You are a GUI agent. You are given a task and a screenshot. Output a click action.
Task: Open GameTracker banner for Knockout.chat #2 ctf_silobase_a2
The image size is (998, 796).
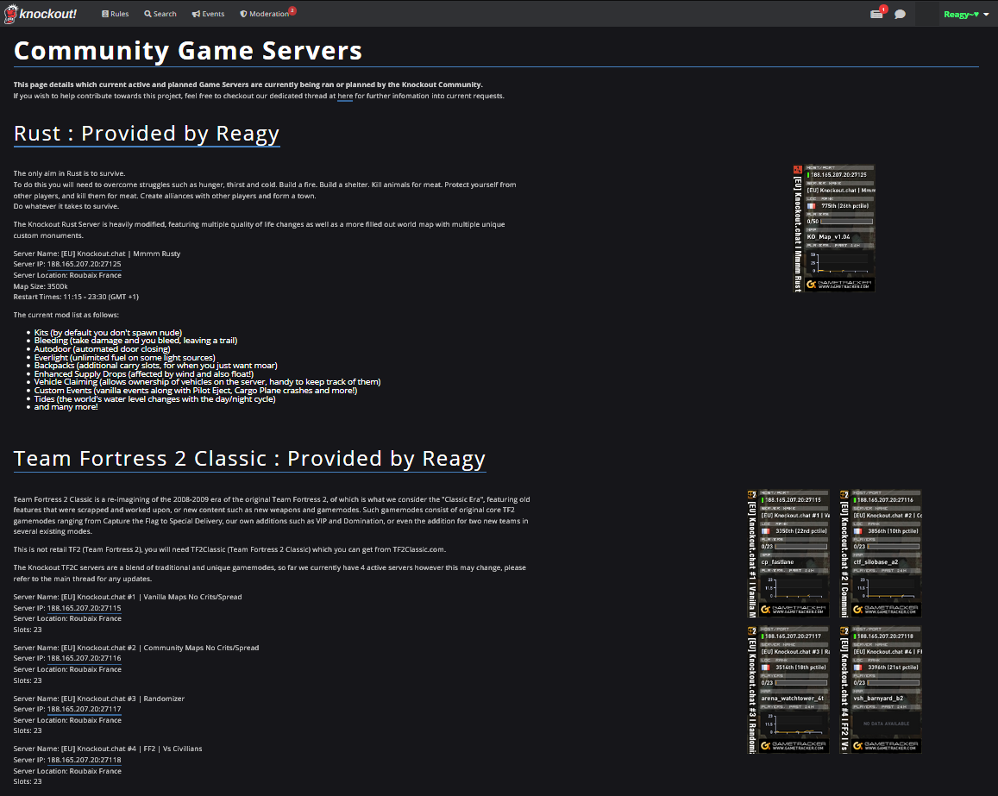tap(880, 554)
